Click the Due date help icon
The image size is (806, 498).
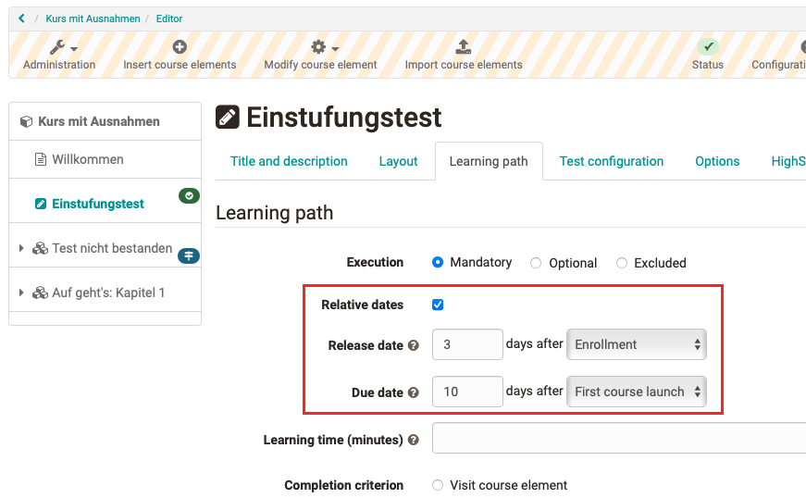coord(414,392)
